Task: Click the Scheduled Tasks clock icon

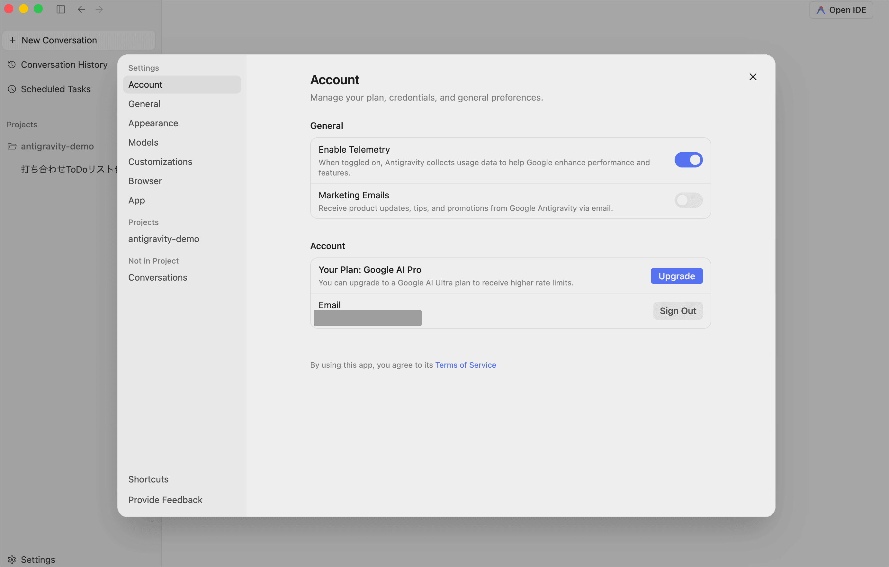Action: [12, 89]
